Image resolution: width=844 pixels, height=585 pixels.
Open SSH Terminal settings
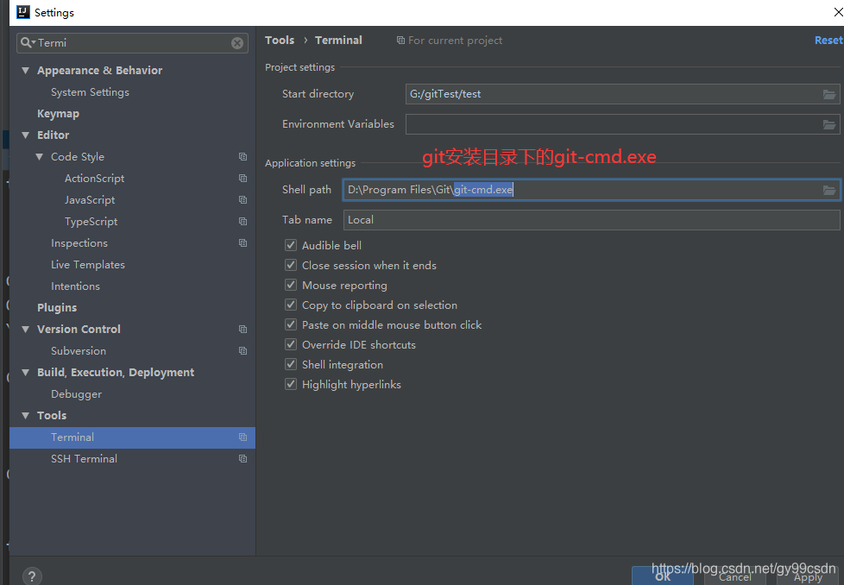tap(84, 458)
